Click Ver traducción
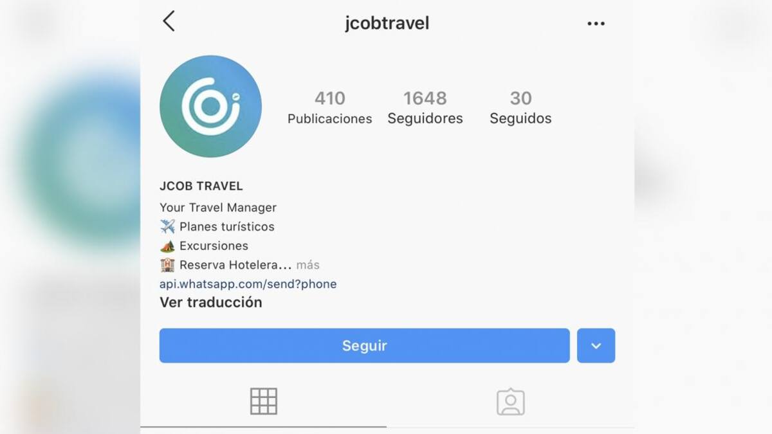 pos(211,303)
